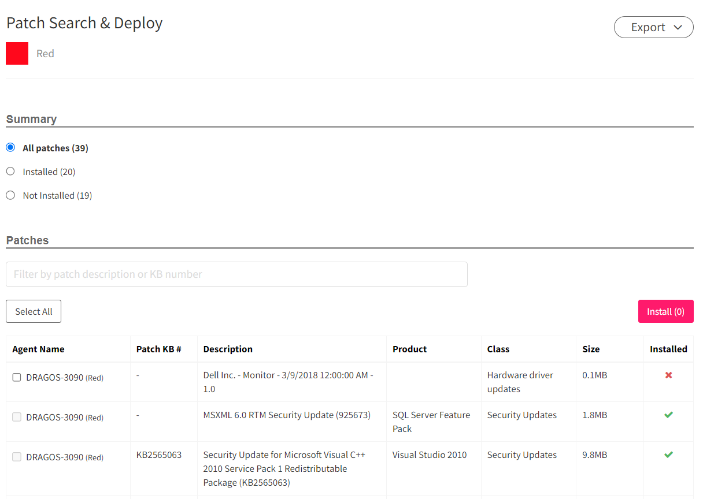The image size is (703, 499).
Task: Click the Select All button
Action: point(34,311)
